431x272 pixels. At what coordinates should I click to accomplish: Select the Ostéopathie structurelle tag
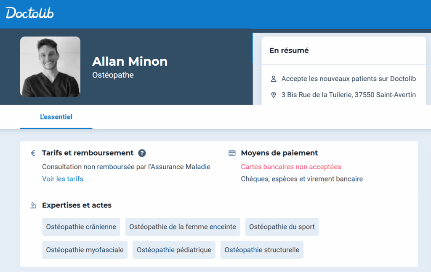[262, 250]
